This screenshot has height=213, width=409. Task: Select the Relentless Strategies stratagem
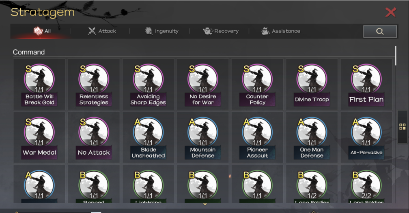pos(94,84)
